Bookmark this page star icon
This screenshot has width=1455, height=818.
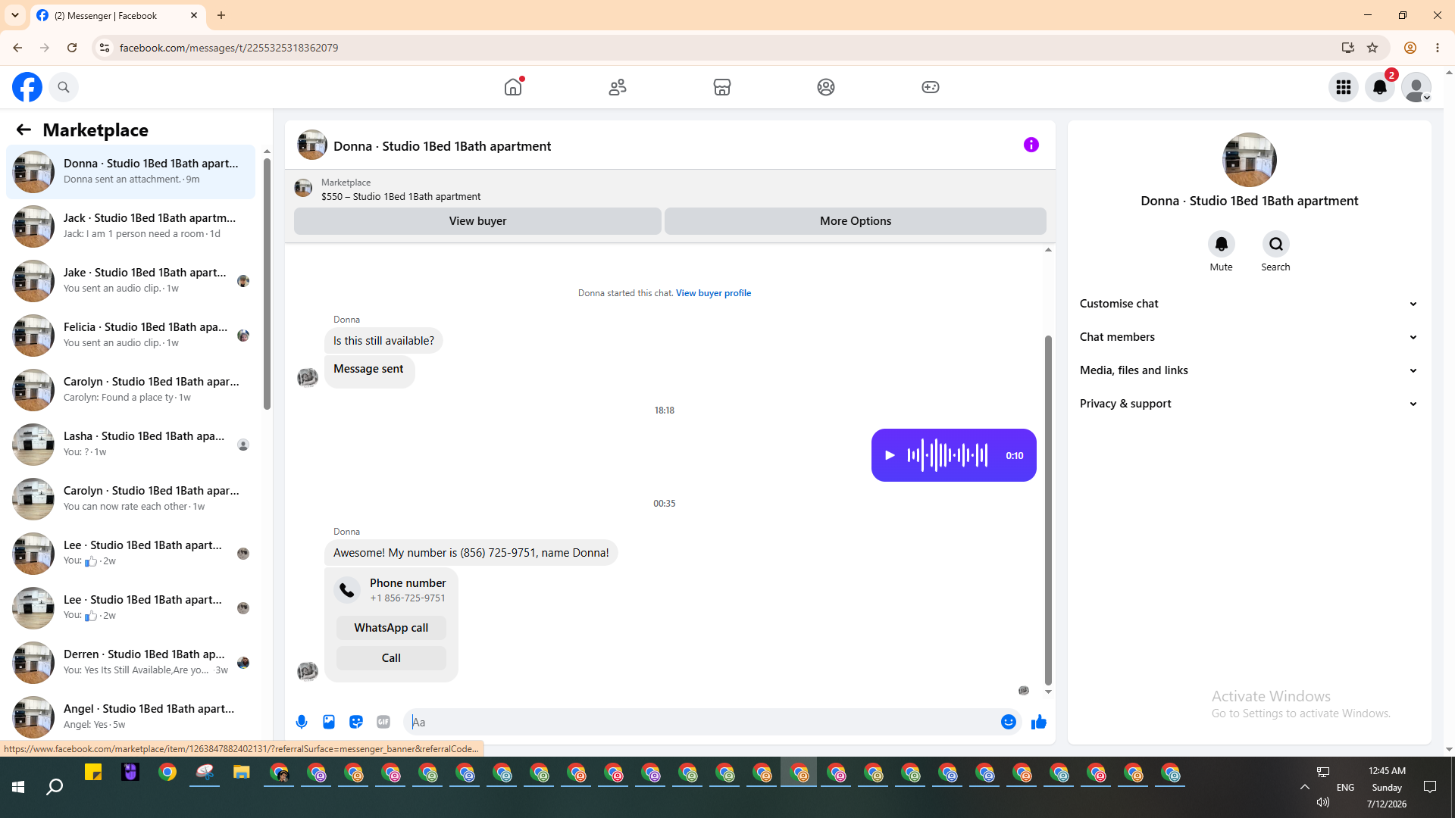click(x=1372, y=48)
